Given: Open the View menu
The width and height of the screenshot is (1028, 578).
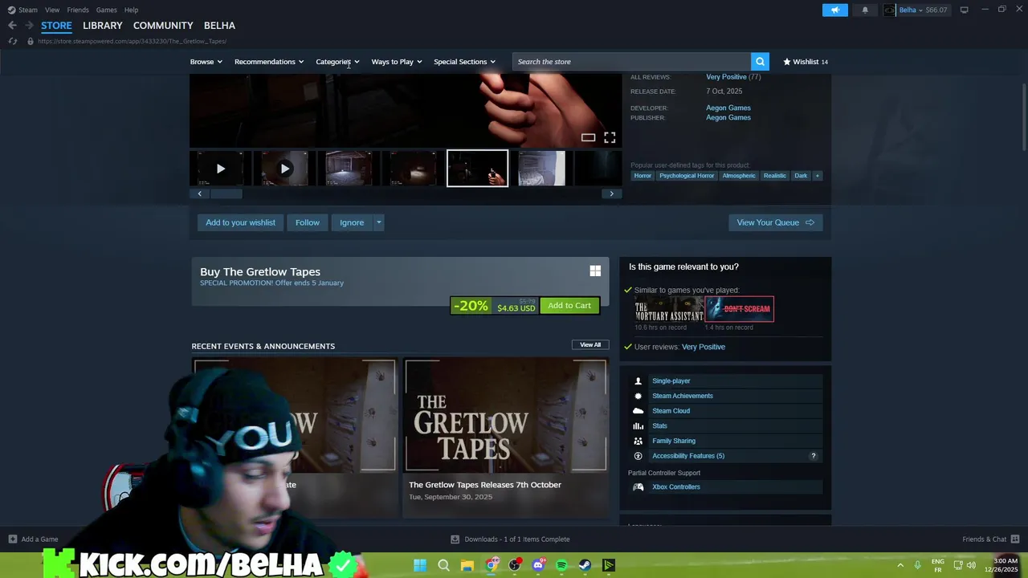Looking at the screenshot, I should (52, 10).
